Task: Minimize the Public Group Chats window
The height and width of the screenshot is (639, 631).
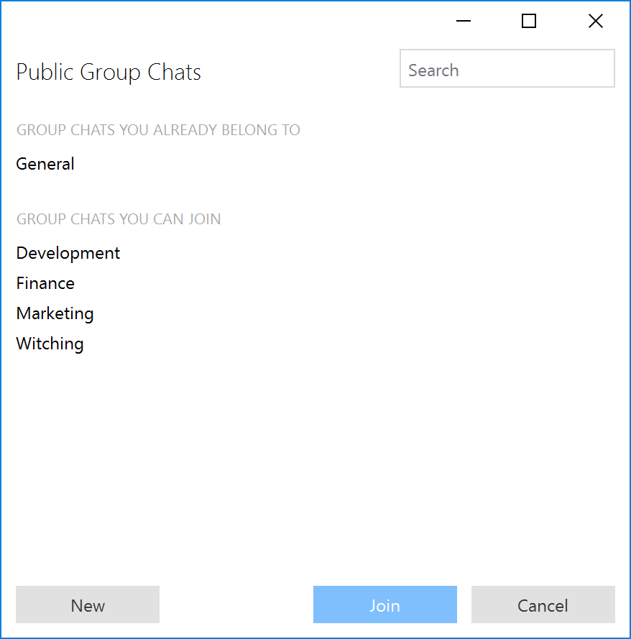Action: (x=463, y=21)
